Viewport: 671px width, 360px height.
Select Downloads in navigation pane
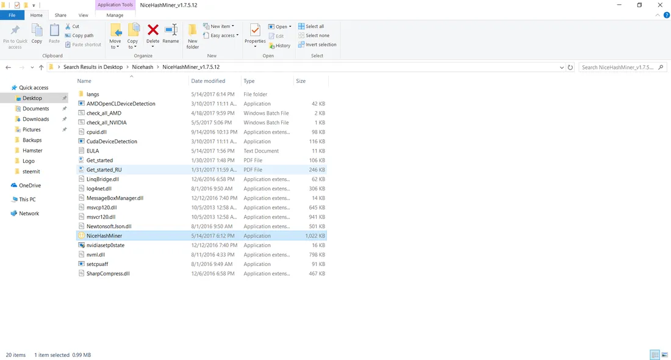(35, 119)
